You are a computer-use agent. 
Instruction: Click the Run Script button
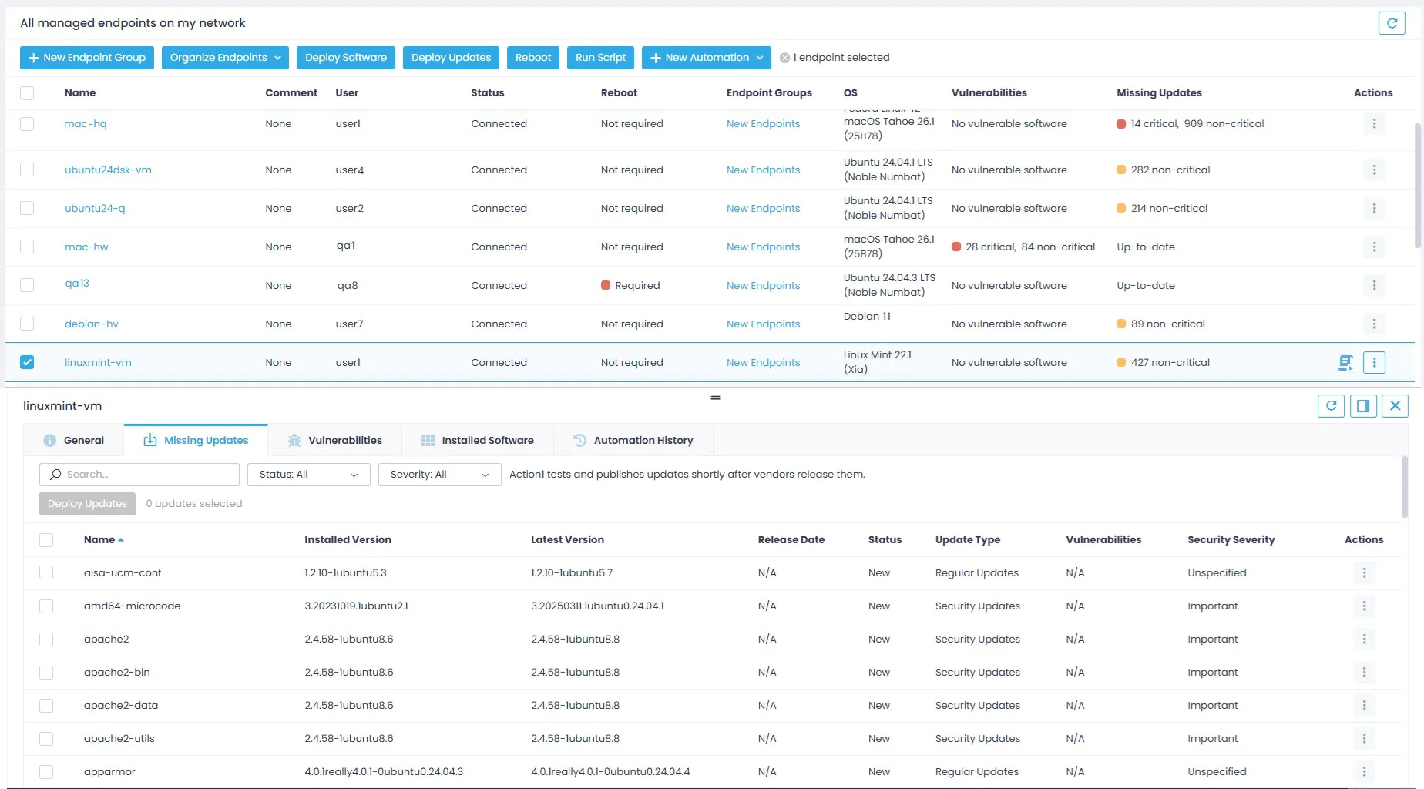600,58
